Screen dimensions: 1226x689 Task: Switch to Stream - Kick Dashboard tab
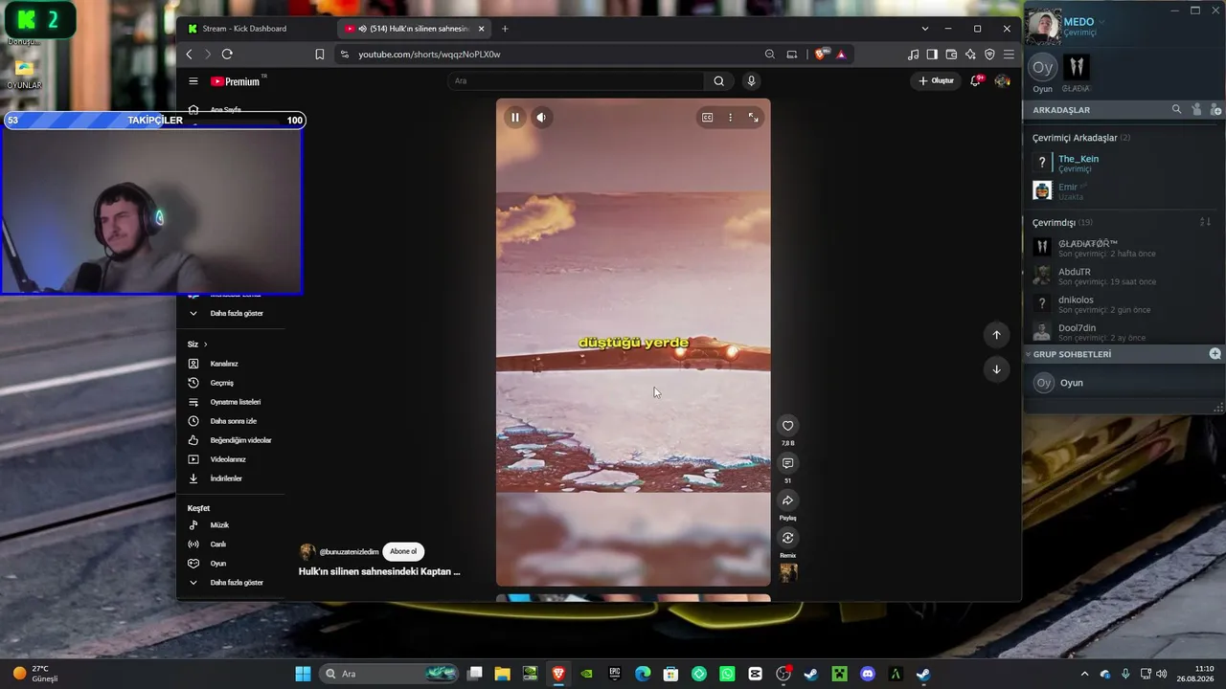[x=257, y=29]
